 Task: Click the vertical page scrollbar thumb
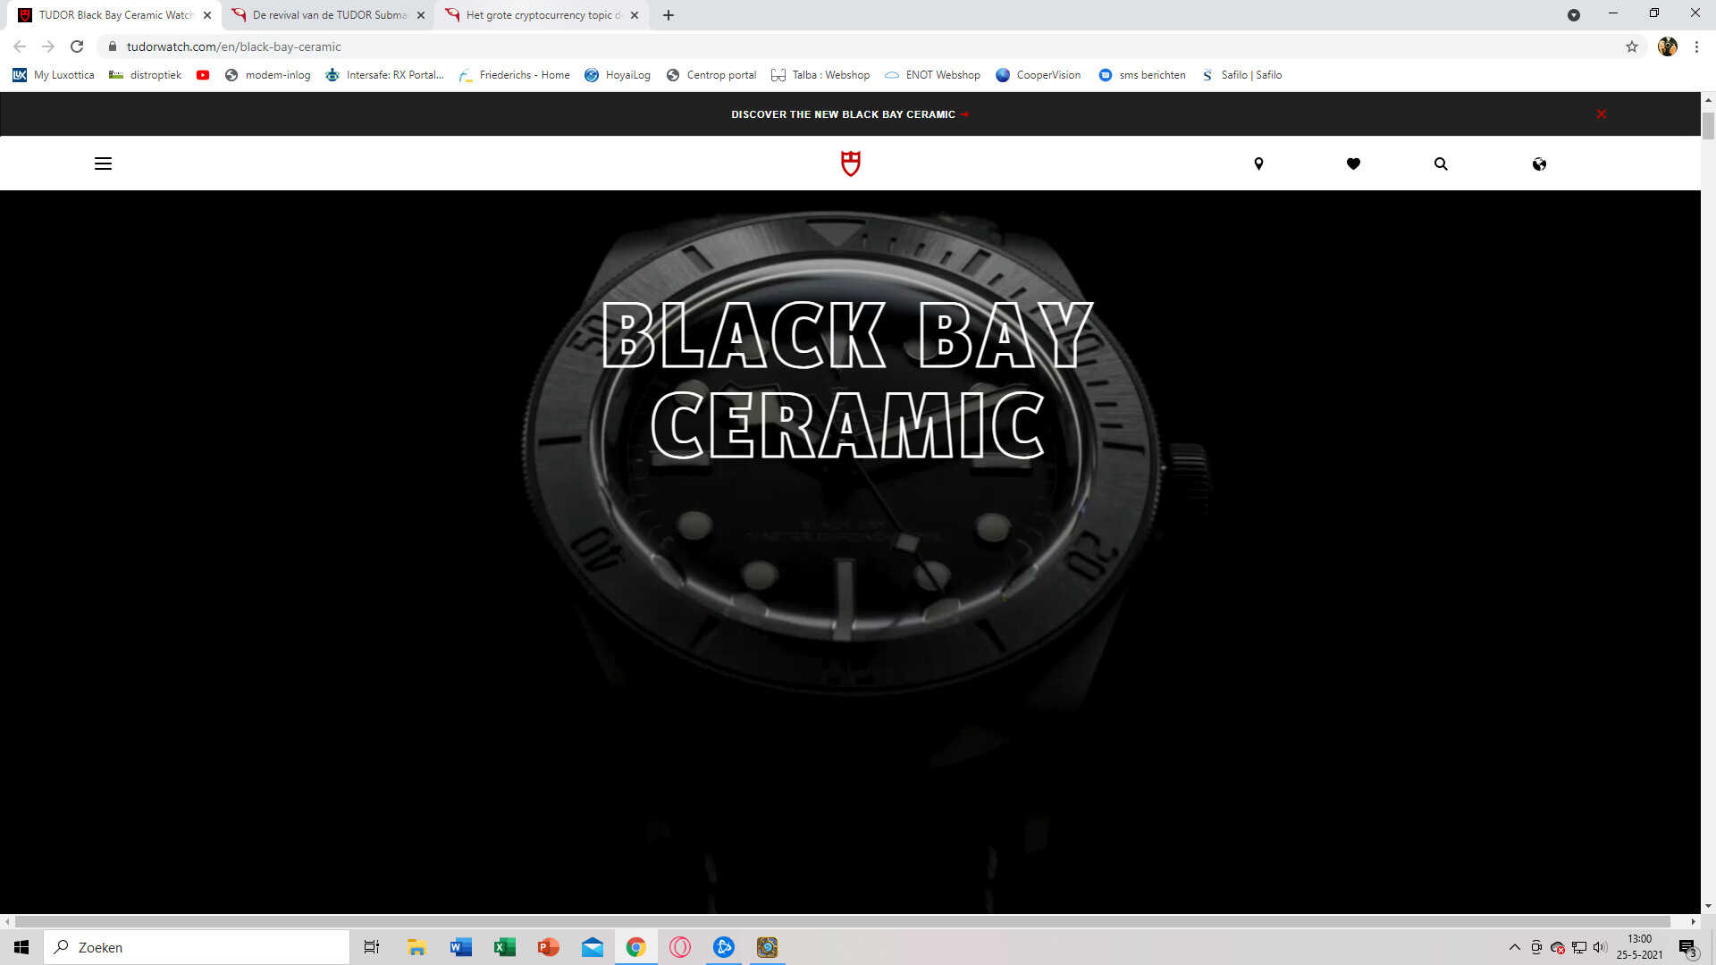[1708, 125]
